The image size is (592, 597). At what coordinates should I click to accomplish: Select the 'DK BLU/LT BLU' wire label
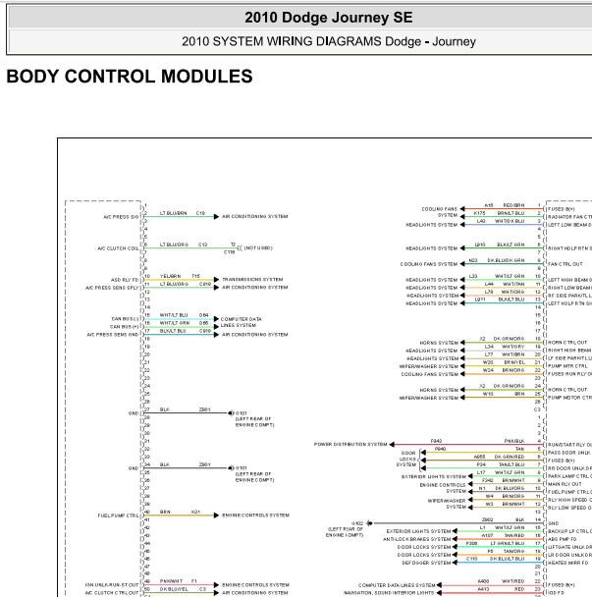(x=508, y=559)
